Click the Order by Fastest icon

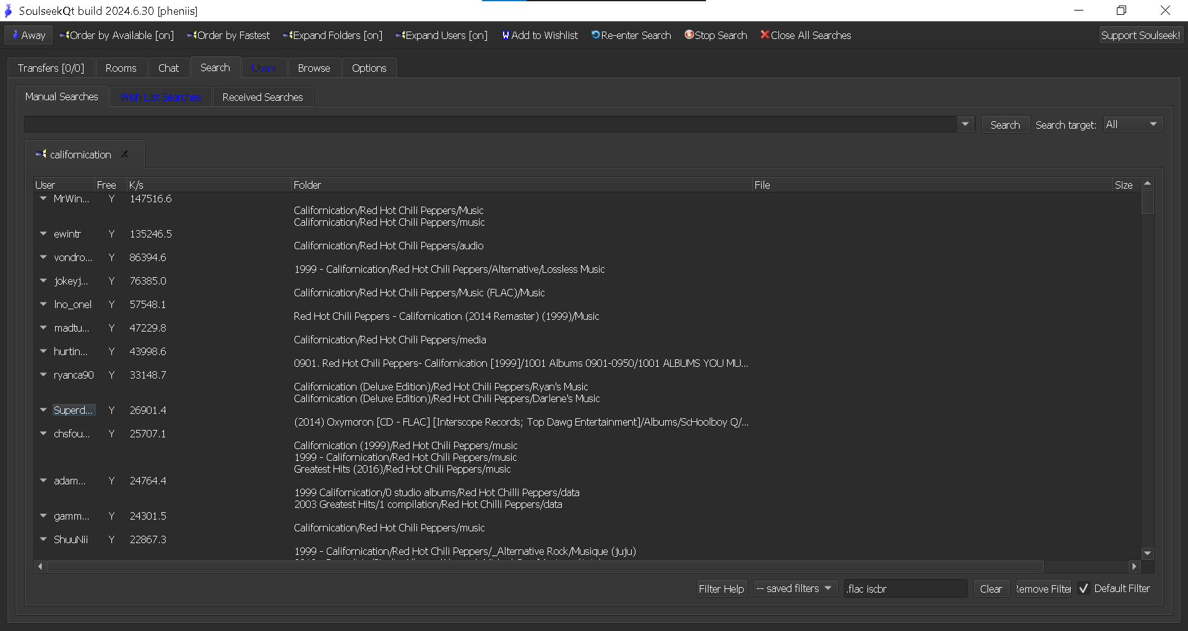click(191, 35)
